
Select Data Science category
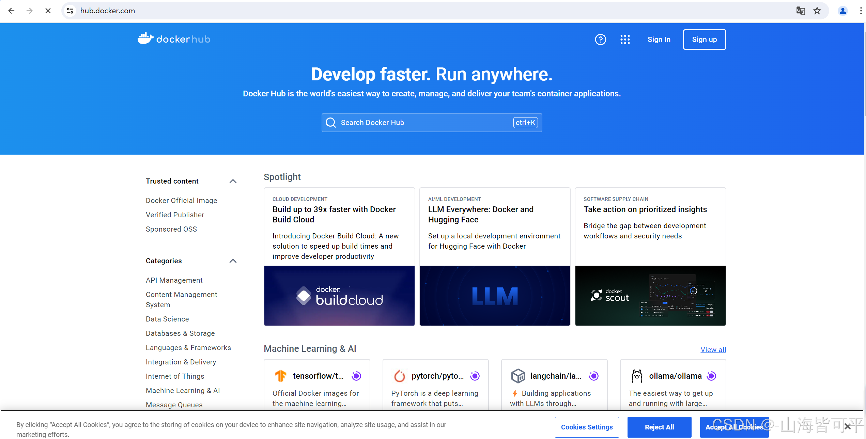(x=167, y=319)
